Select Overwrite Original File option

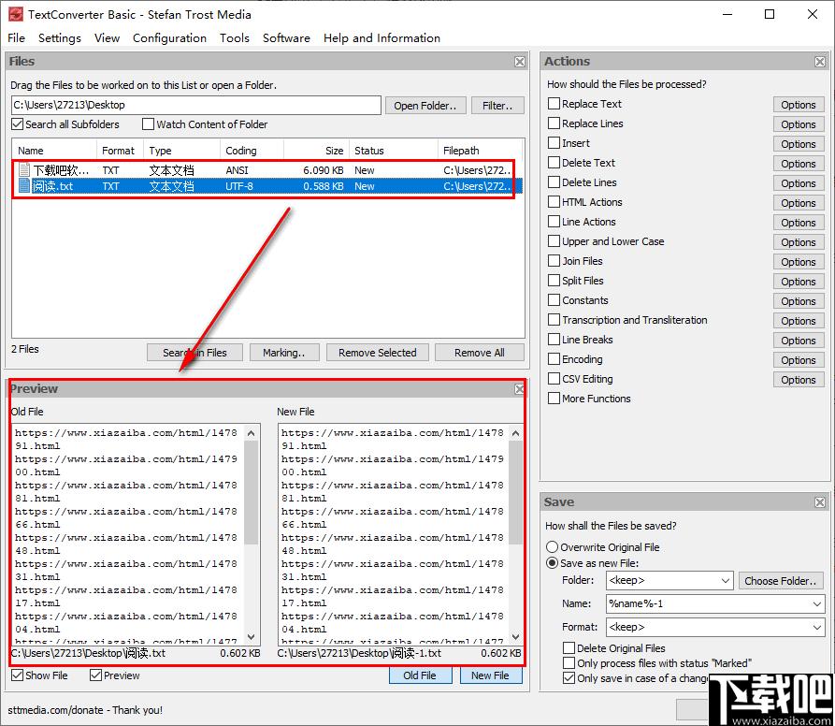pos(553,547)
